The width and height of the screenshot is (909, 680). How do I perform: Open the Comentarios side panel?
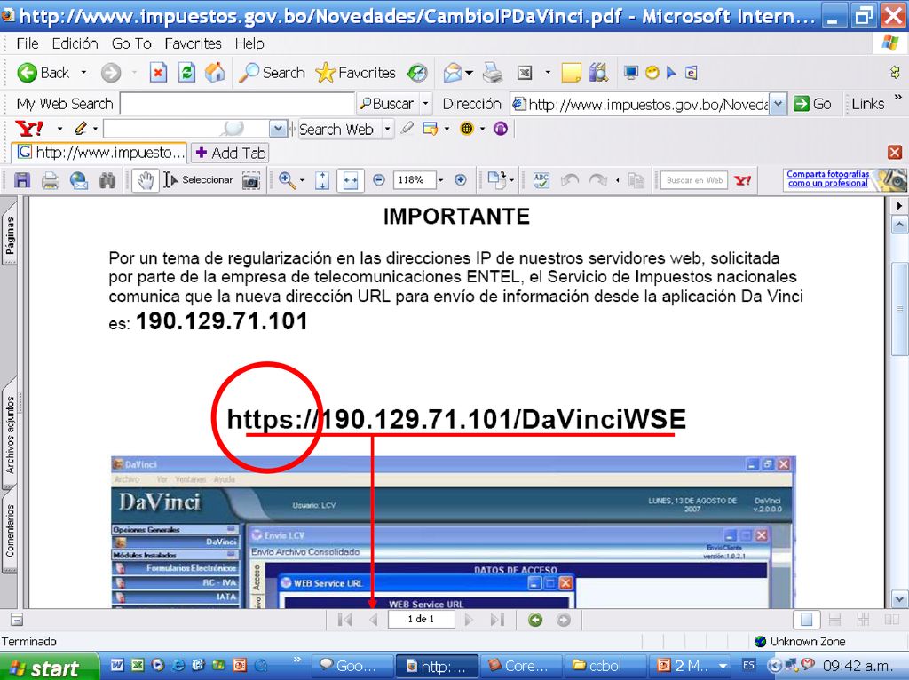[9, 531]
